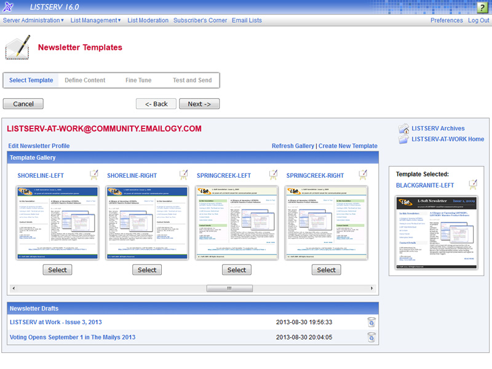Click Create New Template link
Screen dimensions: 492x369
[x=348, y=146]
